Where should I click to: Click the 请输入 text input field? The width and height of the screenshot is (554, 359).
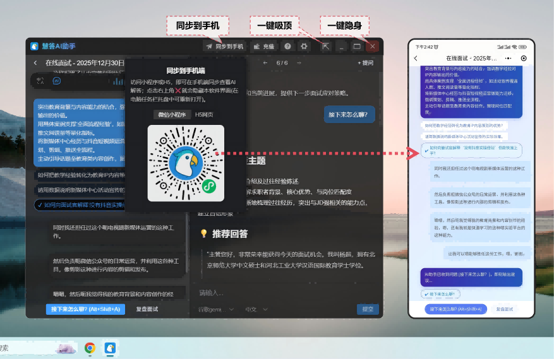[284, 293]
